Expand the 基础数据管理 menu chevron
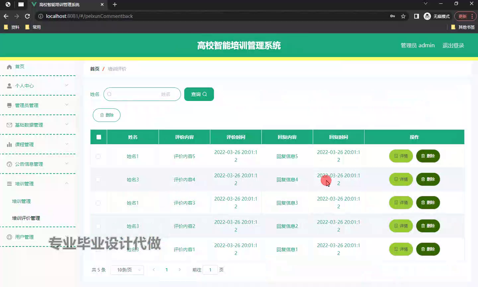The image size is (478, 287). [67, 125]
